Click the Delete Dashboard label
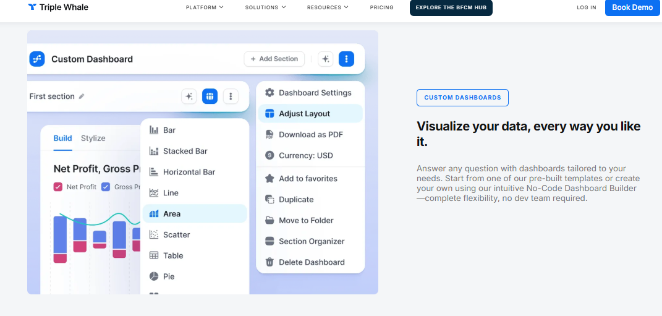 click(x=312, y=262)
